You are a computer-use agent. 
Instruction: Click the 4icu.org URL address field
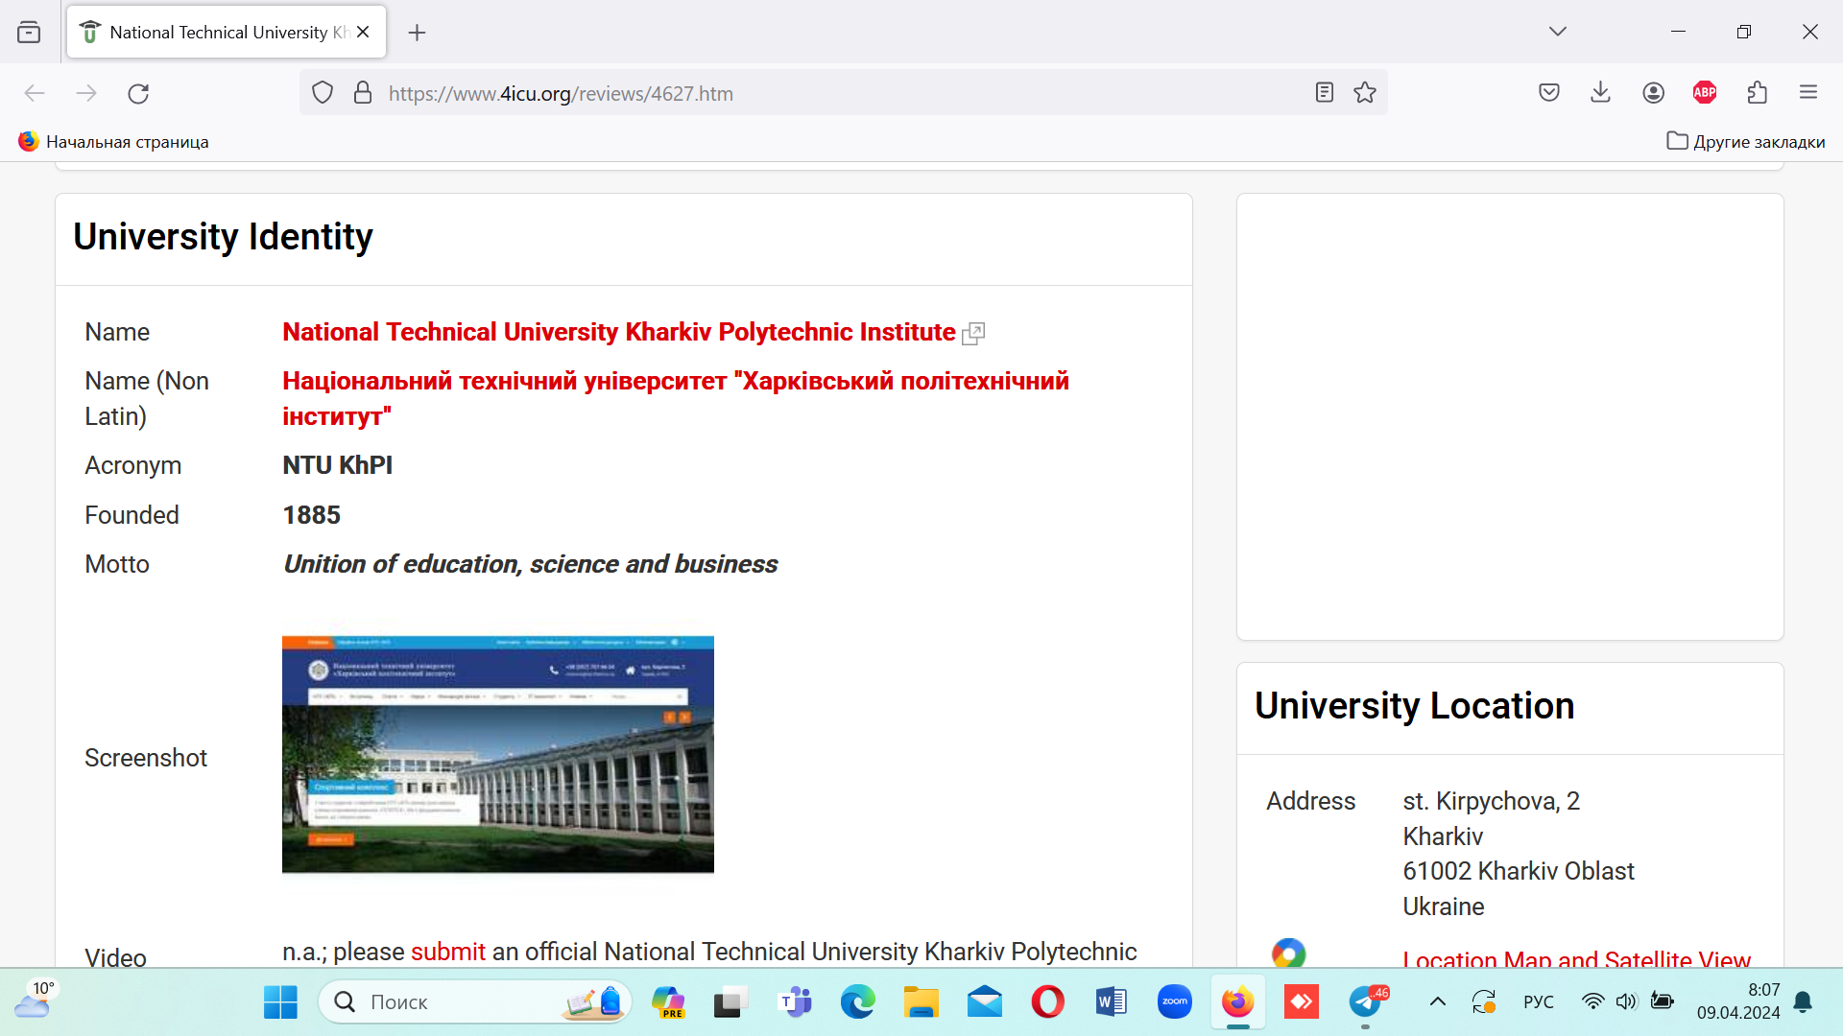[845, 93]
